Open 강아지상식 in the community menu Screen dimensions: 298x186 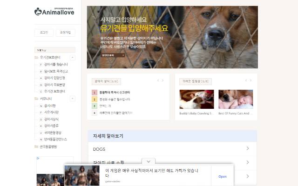click(51, 119)
